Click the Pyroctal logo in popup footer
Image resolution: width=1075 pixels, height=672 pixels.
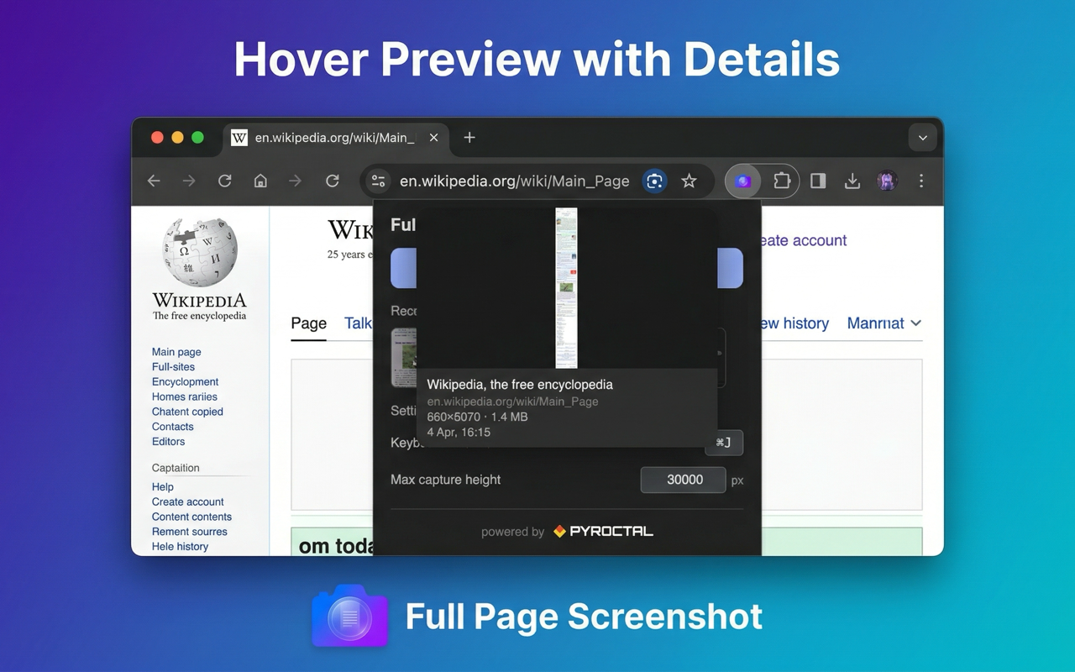pyautogui.click(x=603, y=531)
